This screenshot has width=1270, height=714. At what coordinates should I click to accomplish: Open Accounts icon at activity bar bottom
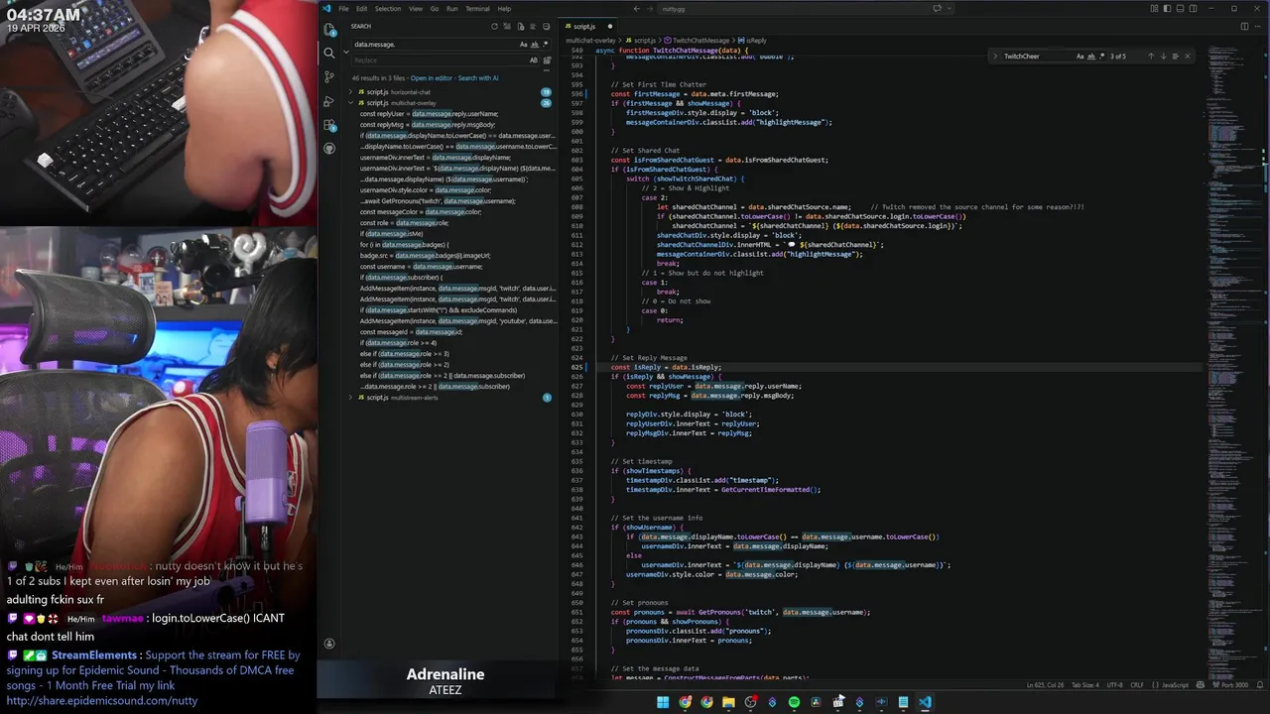click(329, 644)
